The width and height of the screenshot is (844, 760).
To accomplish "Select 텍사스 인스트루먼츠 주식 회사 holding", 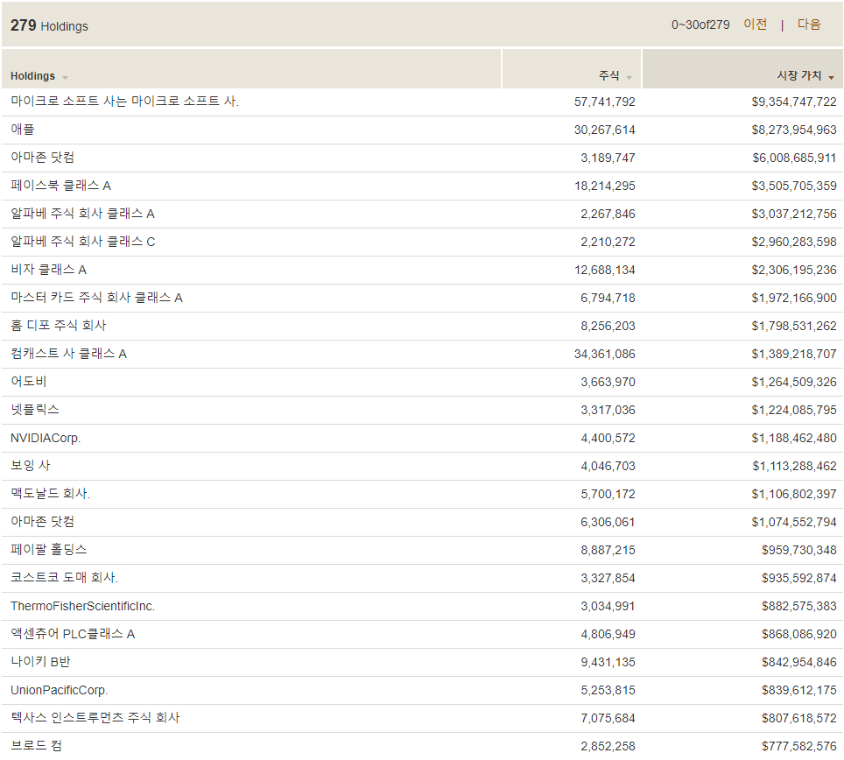I will tap(95, 717).
